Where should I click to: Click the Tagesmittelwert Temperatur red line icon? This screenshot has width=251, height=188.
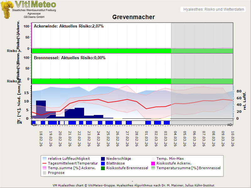tap(44, 163)
